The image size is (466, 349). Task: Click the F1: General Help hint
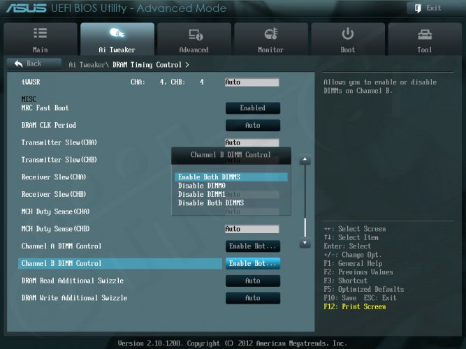pos(353,263)
